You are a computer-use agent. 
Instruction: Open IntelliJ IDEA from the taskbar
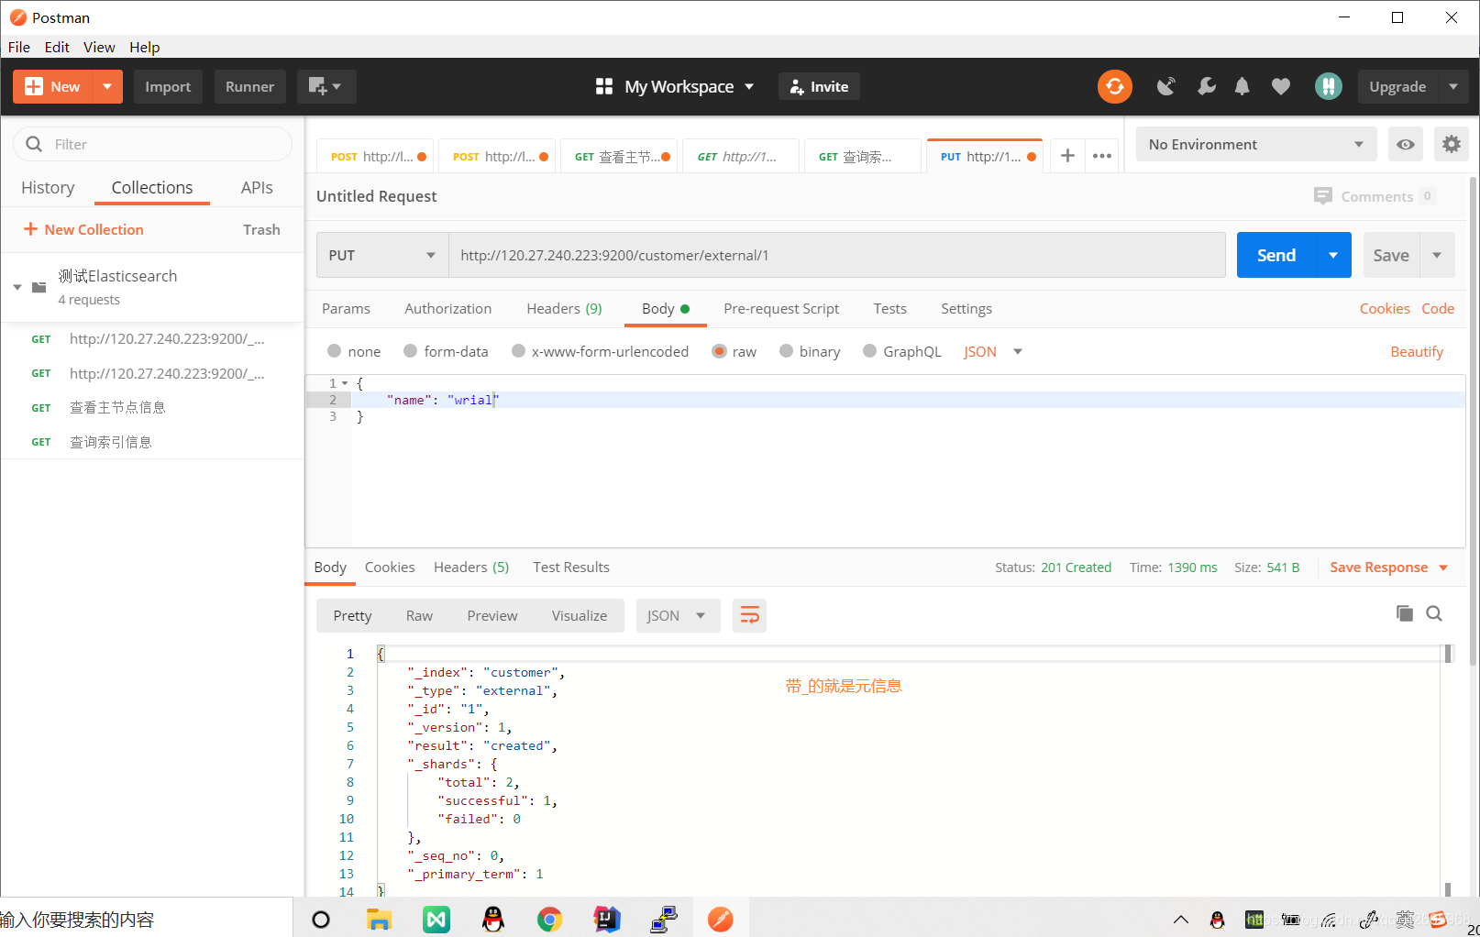607,919
